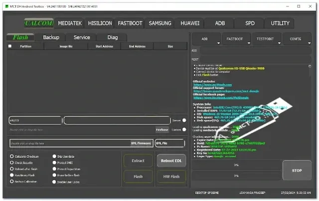
Task: Switch to the HISILICON tab
Action: [100, 23]
